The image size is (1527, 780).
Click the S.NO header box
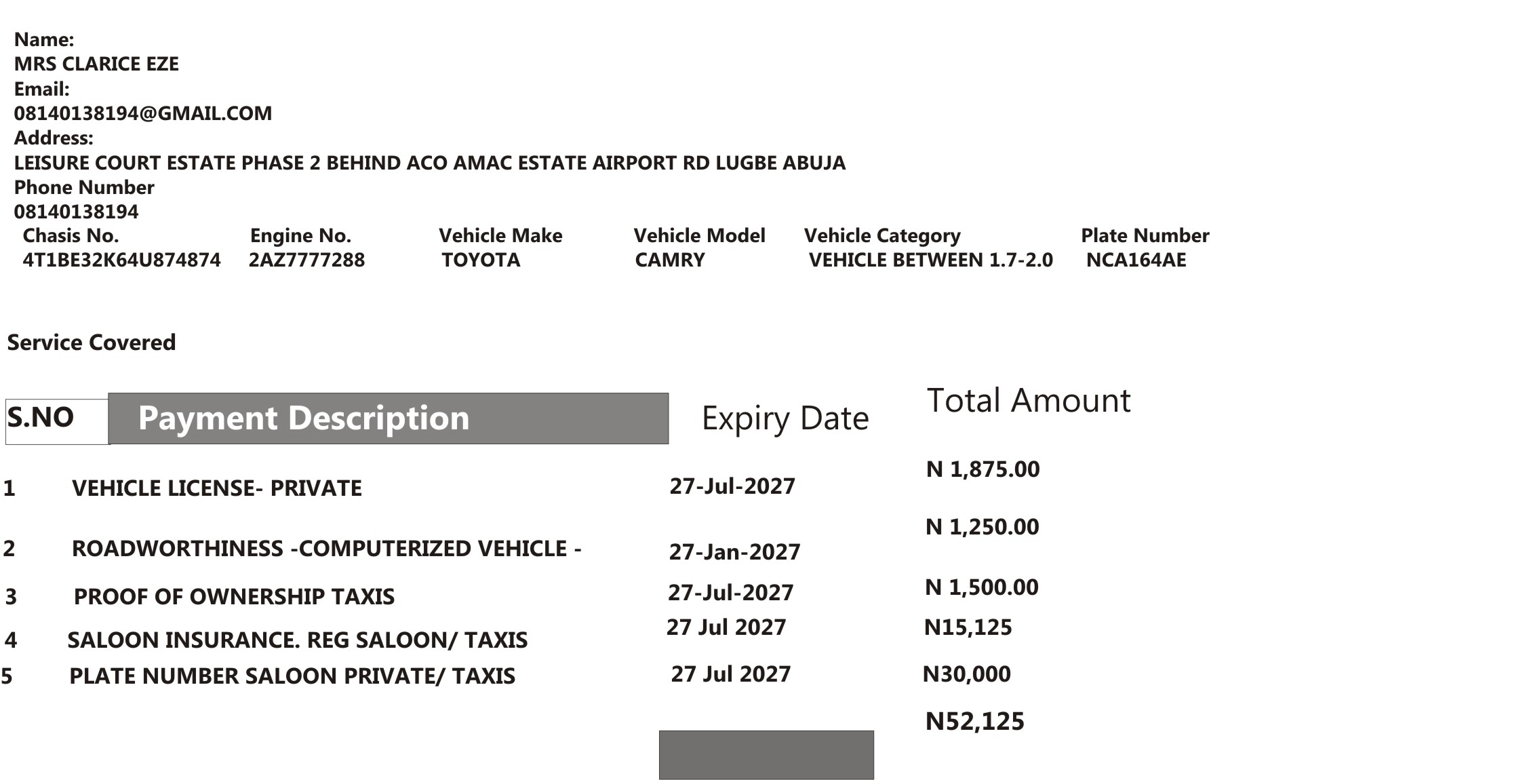[57, 422]
